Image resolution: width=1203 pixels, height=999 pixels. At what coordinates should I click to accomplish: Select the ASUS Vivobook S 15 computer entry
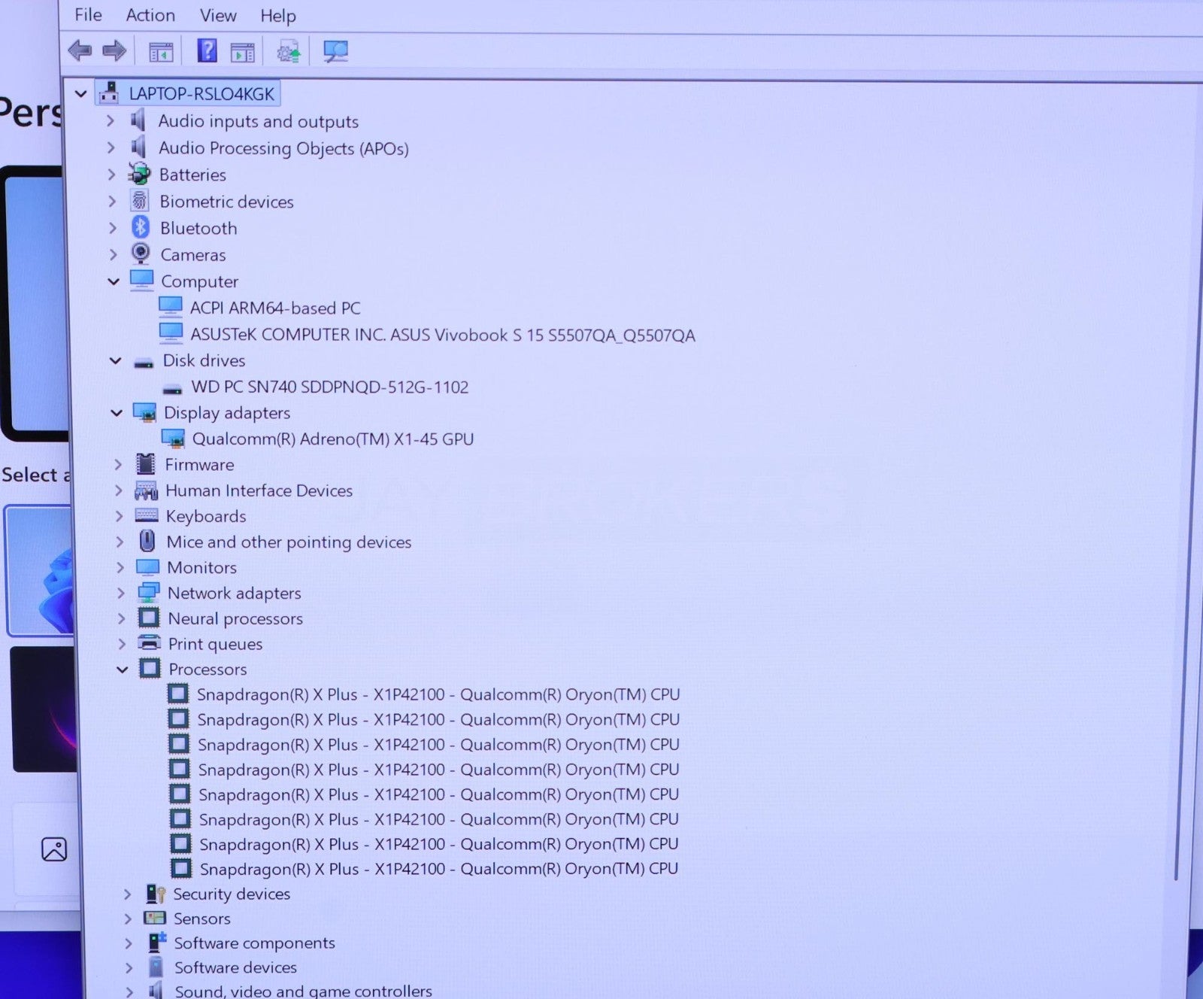(x=441, y=335)
